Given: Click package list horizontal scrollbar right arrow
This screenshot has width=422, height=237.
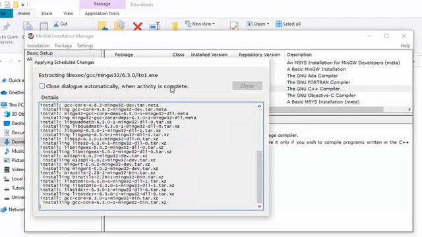Looking at the screenshot, I should [409, 109].
